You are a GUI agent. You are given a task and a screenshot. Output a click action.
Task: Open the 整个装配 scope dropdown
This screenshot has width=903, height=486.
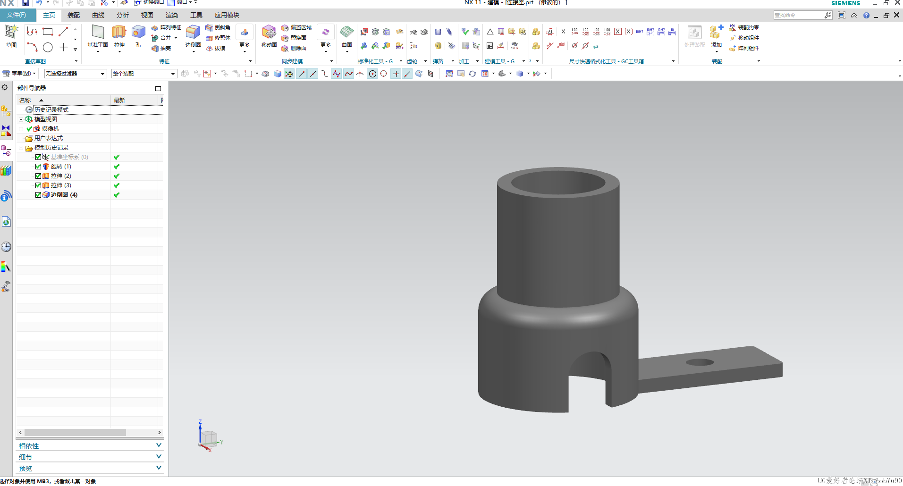tap(144, 74)
